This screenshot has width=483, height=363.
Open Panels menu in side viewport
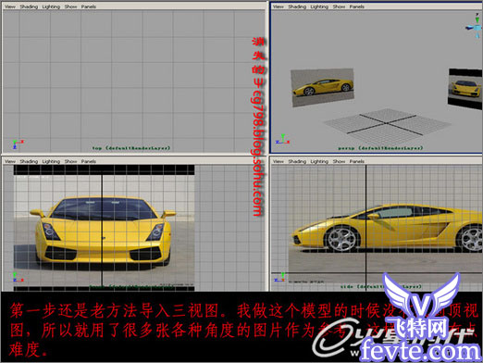click(x=357, y=161)
